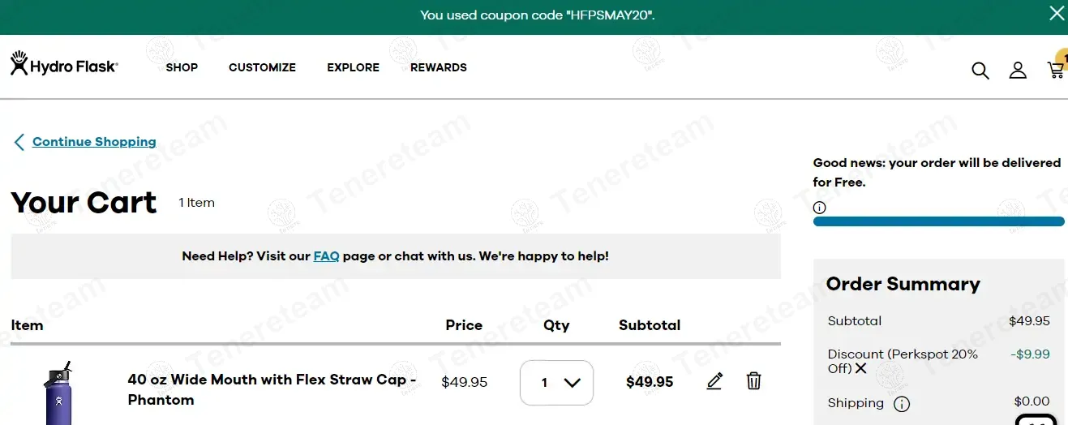Open the user account icon
The width and height of the screenshot is (1068, 425).
[x=1018, y=71]
